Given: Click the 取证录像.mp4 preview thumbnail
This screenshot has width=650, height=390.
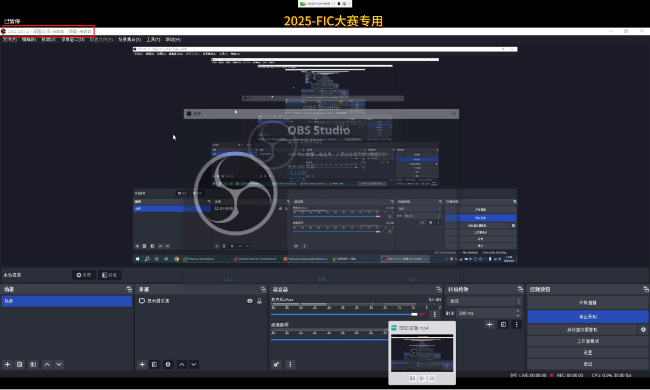Looking at the screenshot, I should [x=422, y=353].
